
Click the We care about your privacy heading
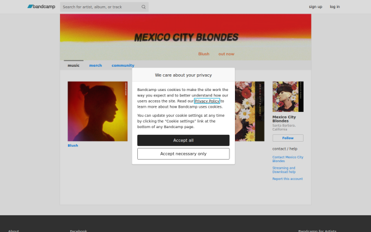tap(184, 75)
